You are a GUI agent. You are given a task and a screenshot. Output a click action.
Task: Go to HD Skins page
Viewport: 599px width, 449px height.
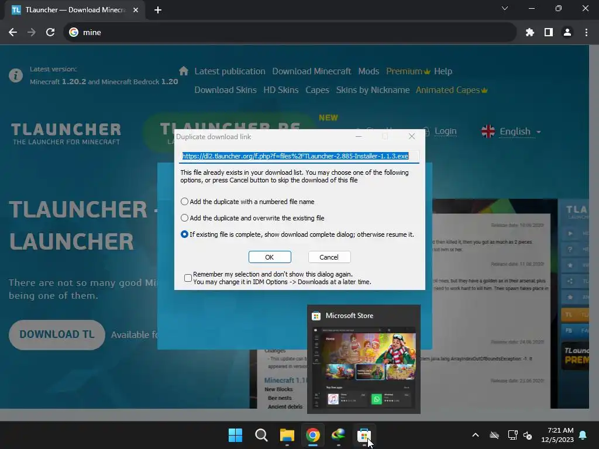click(x=281, y=90)
